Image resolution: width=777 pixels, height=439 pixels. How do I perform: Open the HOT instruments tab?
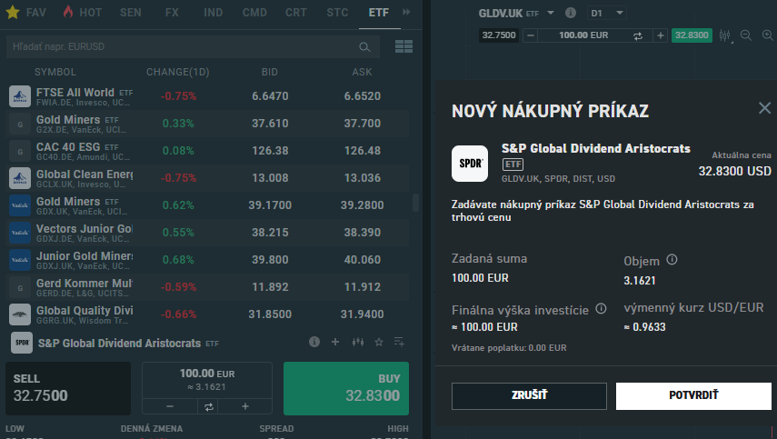(x=82, y=13)
